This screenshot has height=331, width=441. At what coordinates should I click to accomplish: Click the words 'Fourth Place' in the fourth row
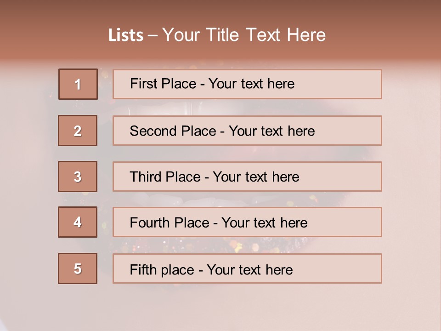pos(170,223)
